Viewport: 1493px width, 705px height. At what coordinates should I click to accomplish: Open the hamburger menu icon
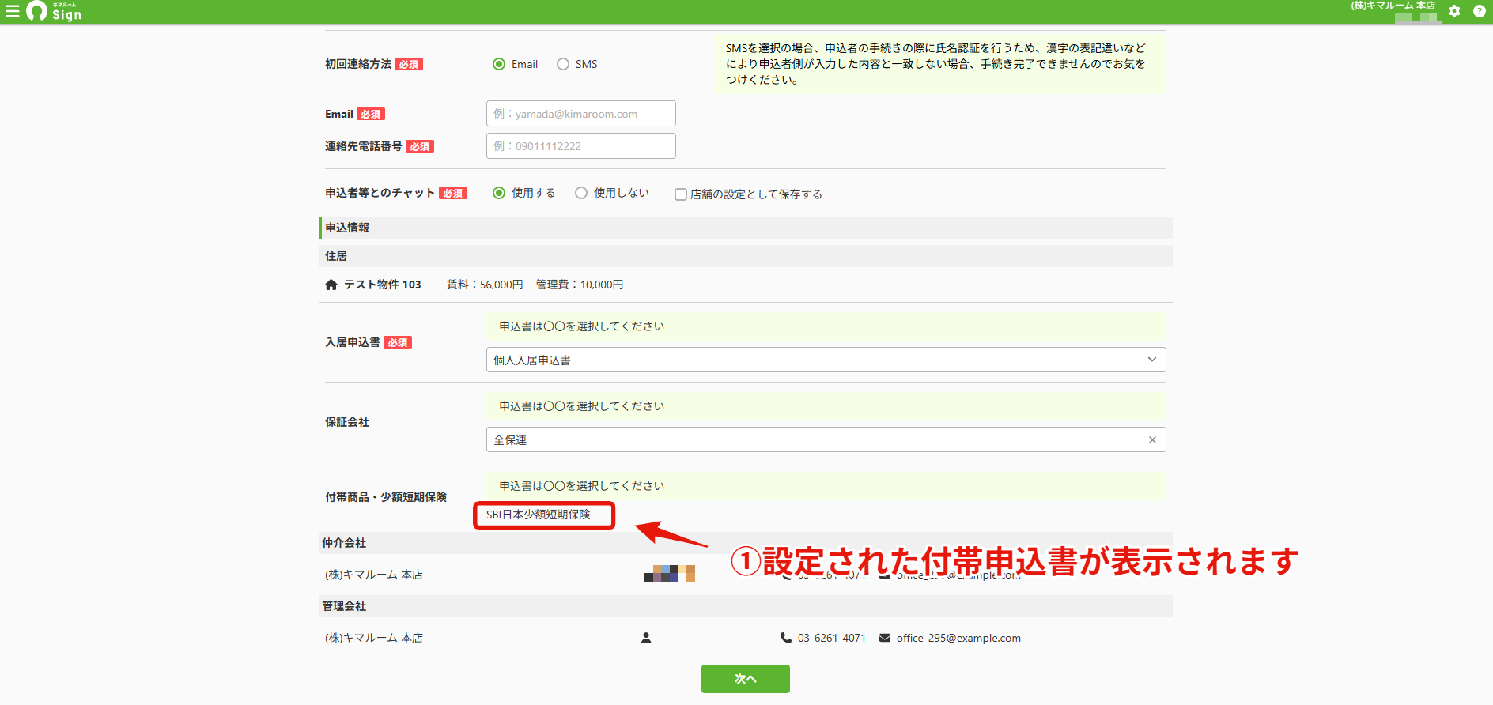pyautogui.click(x=13, y=12)
